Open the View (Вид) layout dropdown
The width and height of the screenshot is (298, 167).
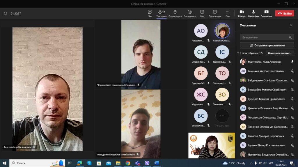[202, 13]
